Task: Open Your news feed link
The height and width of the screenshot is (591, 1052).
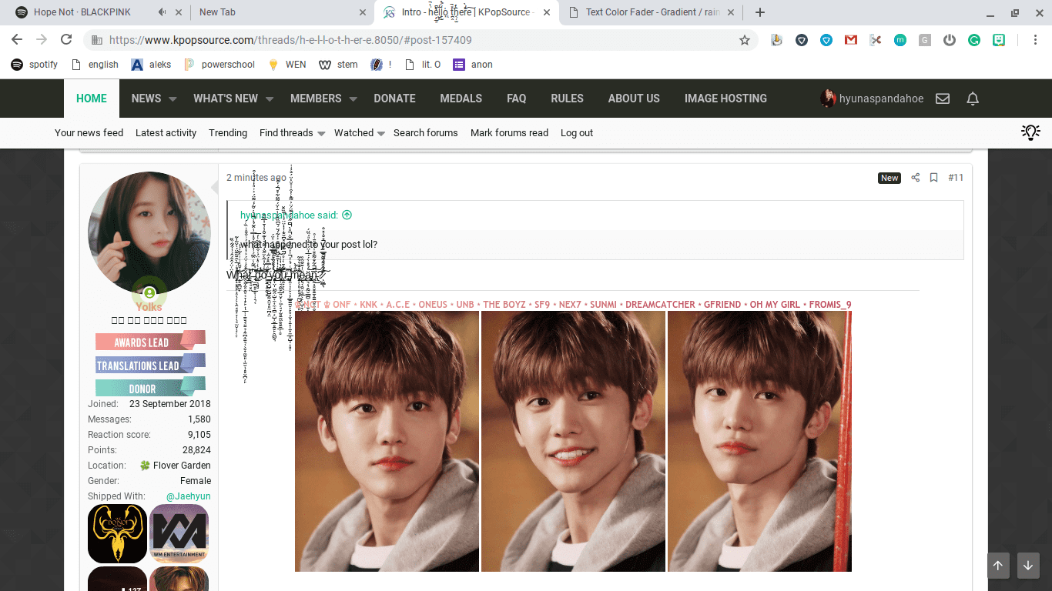Action: pos(89,133)
